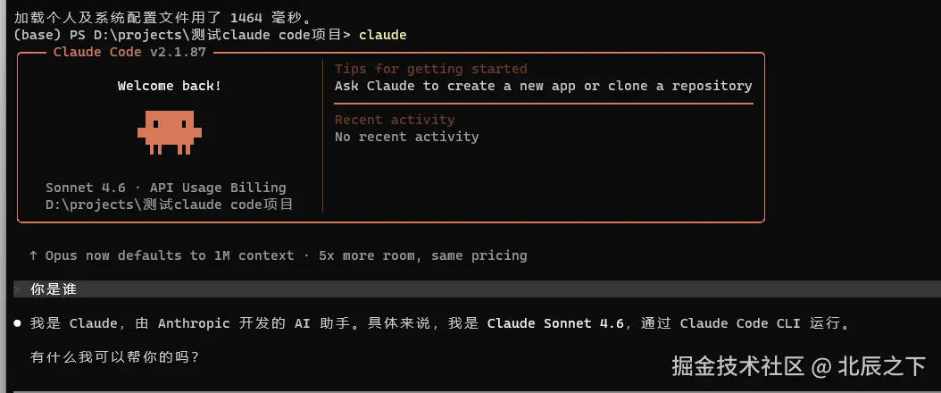Click the white bullet before the reply
Image resolution: width=941 pixels, height=393 pixels.
[17, 323]
